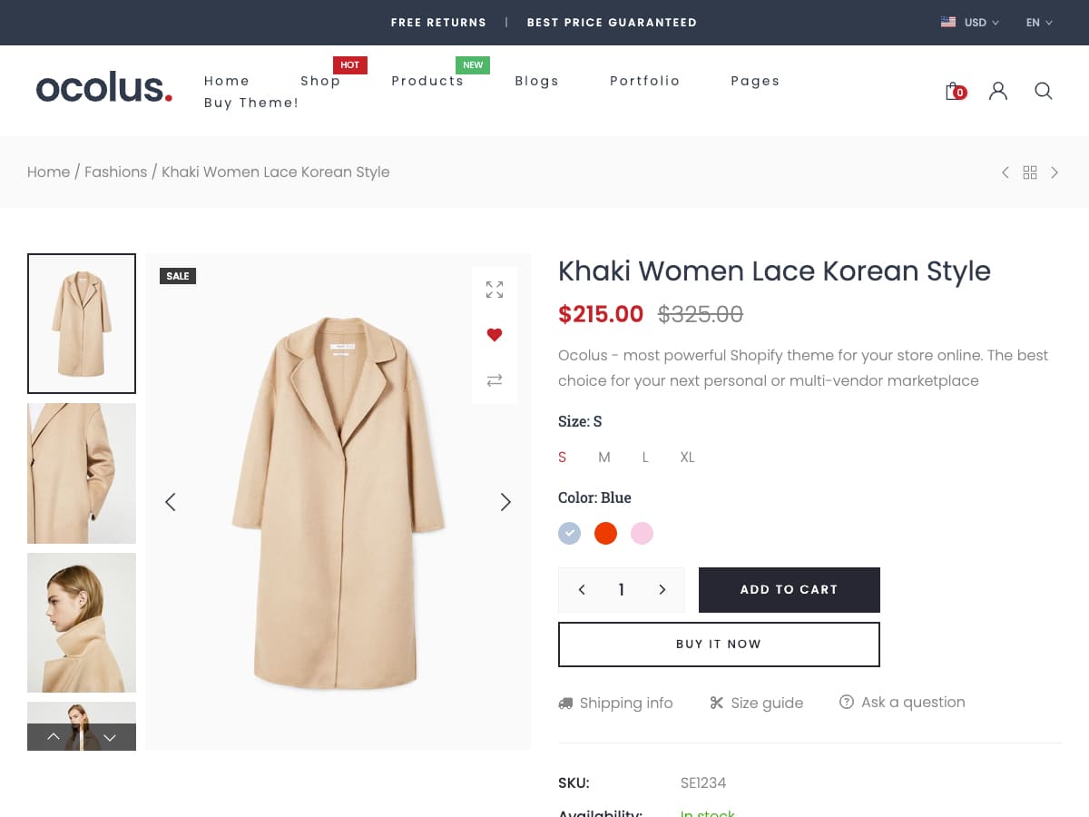Open the shopping cart icon

(954, 91)
